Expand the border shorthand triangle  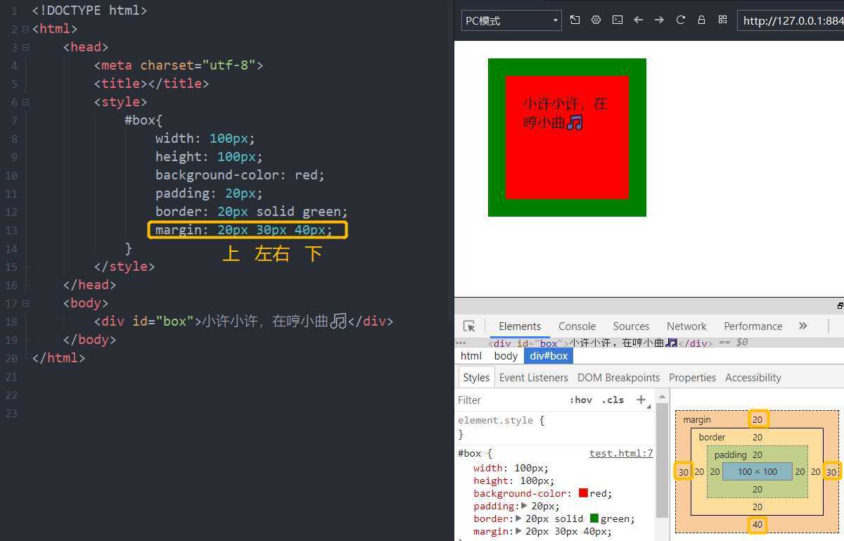tap(519, 518)
